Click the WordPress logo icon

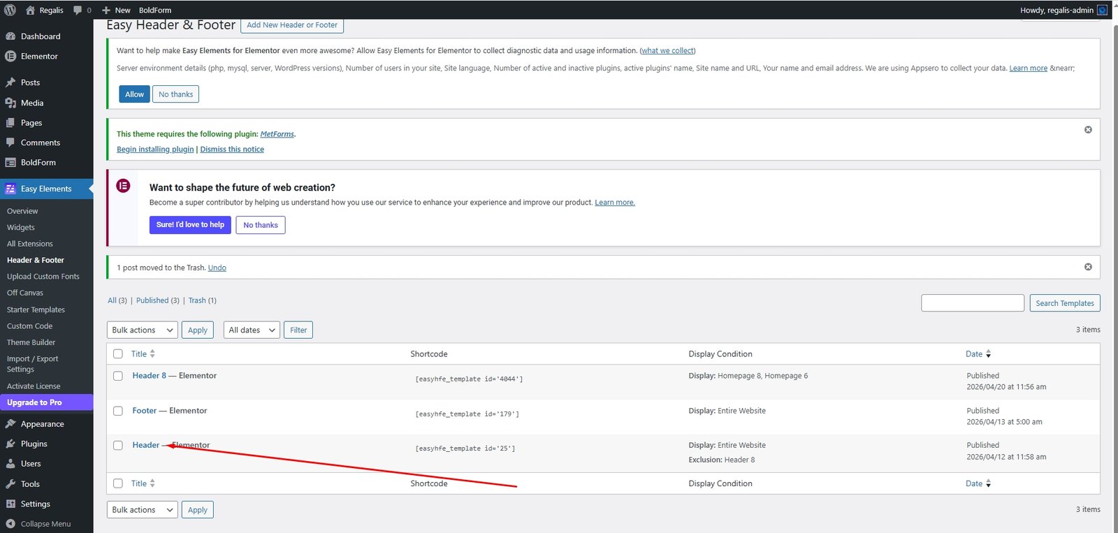coord(10,10)
